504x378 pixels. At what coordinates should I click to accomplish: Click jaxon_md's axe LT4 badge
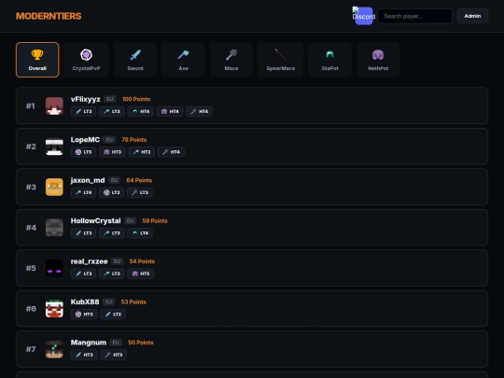(x=84, y=192)
